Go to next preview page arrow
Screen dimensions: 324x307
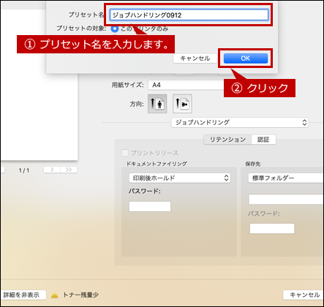[x=52, y=170]
